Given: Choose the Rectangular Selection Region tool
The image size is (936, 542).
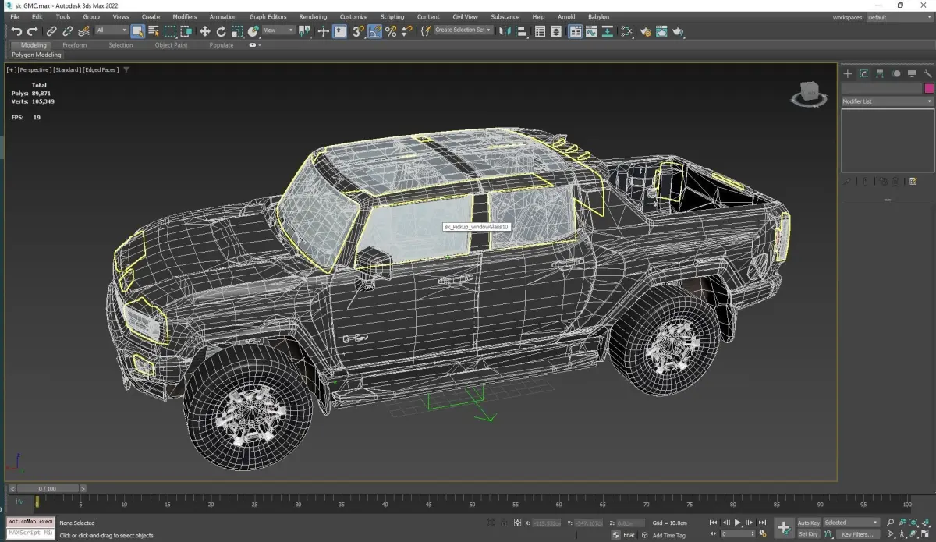Looking at the screenshot, I should pyautogui.click(x=170, y=31).
